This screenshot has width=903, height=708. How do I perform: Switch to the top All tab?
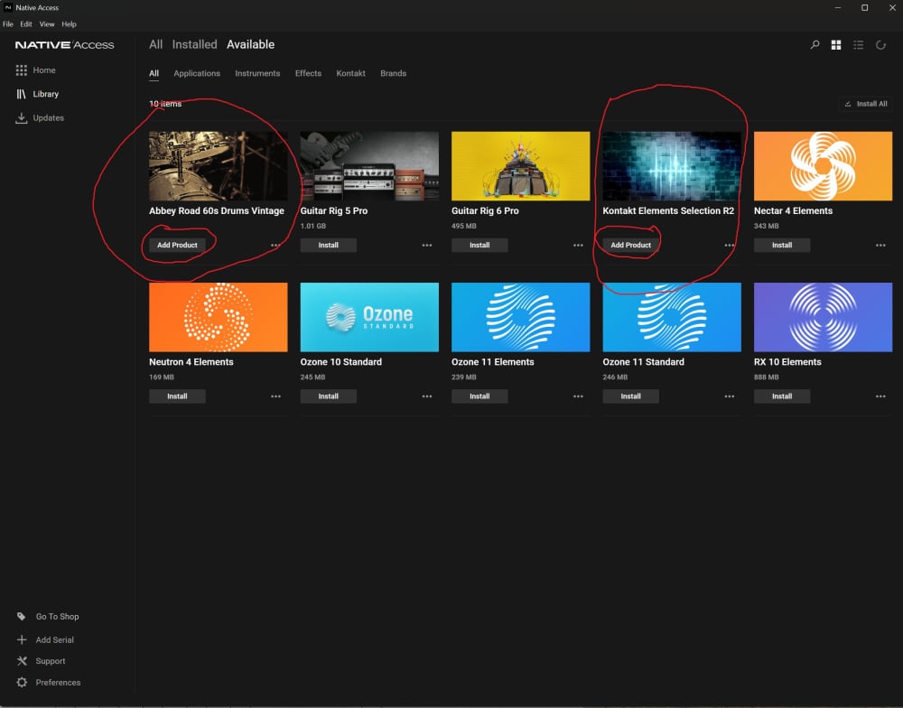(155, 44)
